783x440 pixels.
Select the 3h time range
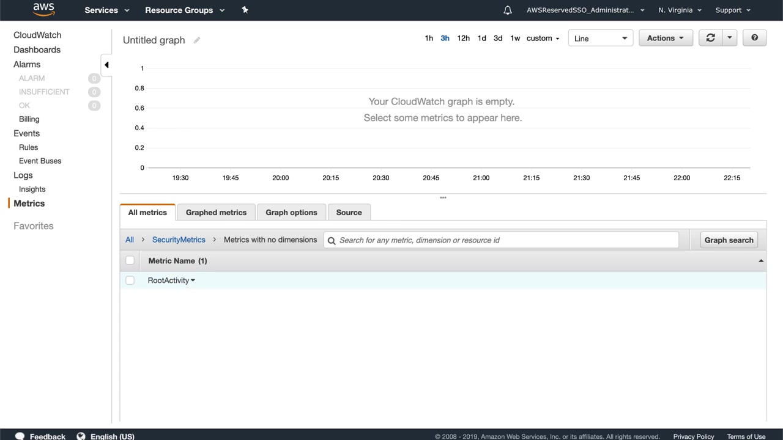tap(445, 38)
